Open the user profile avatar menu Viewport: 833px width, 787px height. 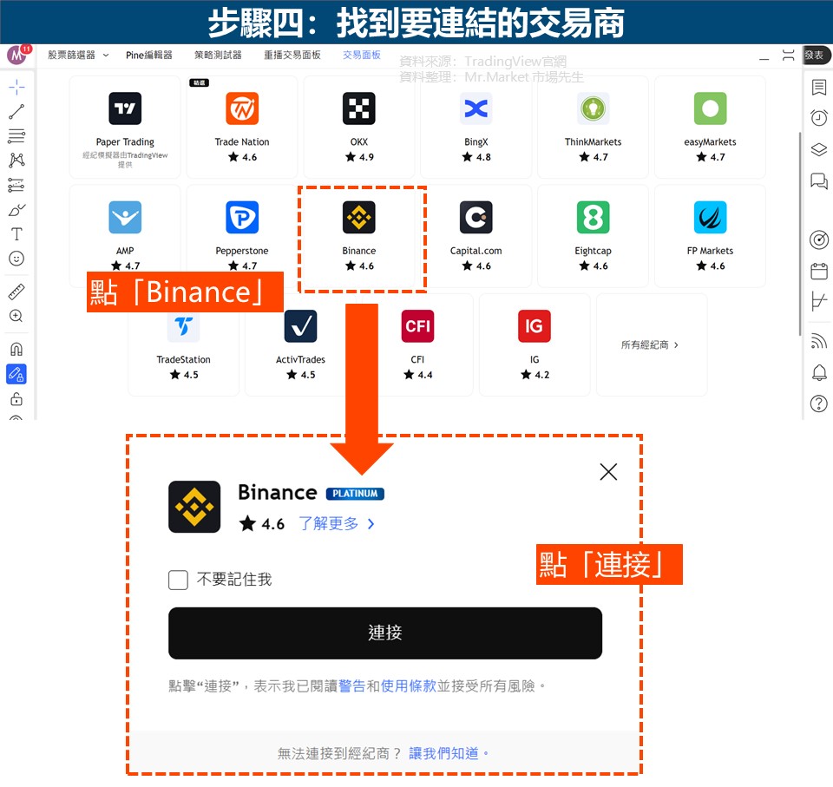point(17,55)
